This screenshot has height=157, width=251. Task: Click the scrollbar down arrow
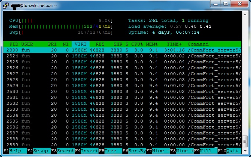(x=245, y=151)
